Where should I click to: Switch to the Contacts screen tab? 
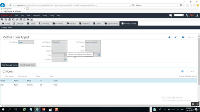[x=44, y=24]
